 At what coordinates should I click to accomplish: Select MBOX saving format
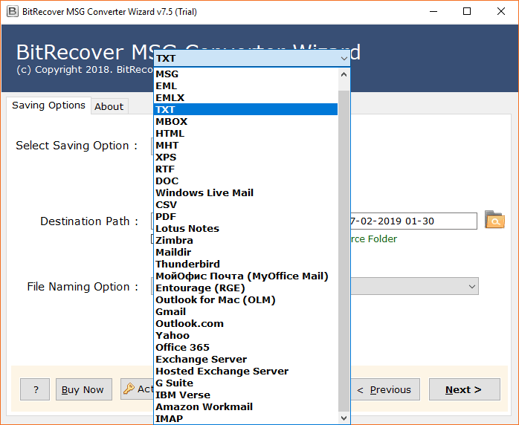245,122
